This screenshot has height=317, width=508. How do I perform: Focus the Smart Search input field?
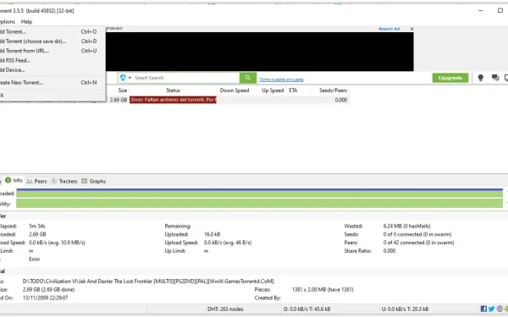click(186, 78)
